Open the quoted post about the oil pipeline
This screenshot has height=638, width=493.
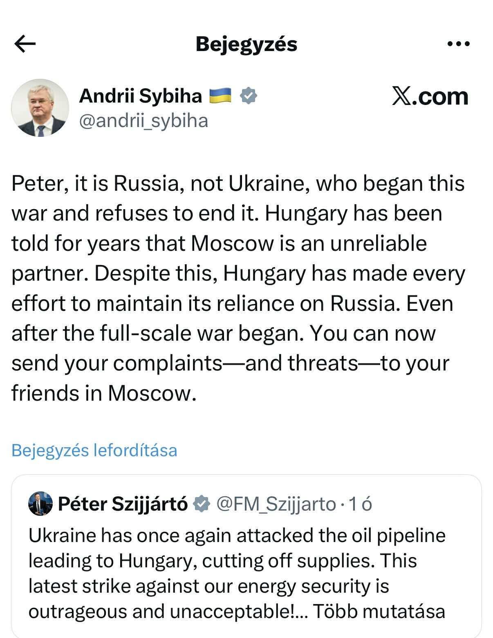246,556
